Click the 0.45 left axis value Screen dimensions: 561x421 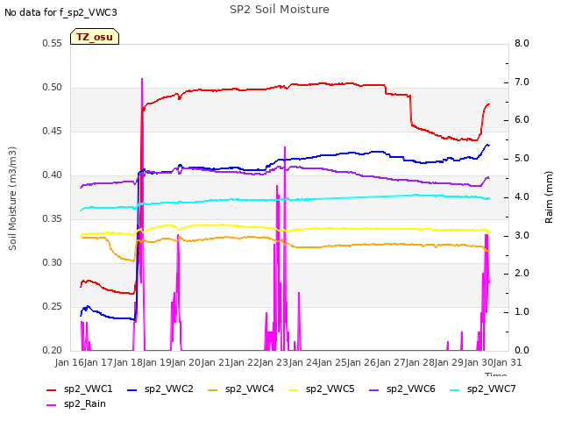tap(53, 132)
